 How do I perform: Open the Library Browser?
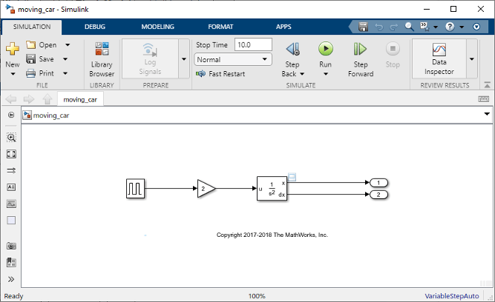102,59
